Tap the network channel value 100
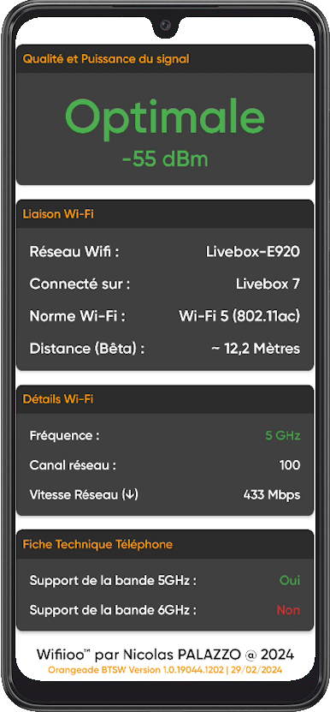 (290, 465)
